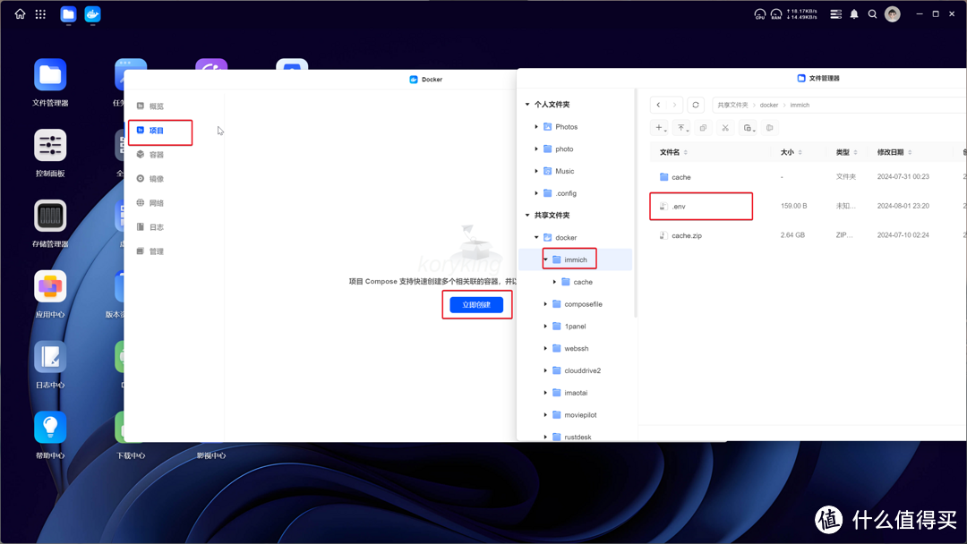Screen dimensions: 967x544
Task: Open 镜像 in Docker sidebar
Action: 157,179
